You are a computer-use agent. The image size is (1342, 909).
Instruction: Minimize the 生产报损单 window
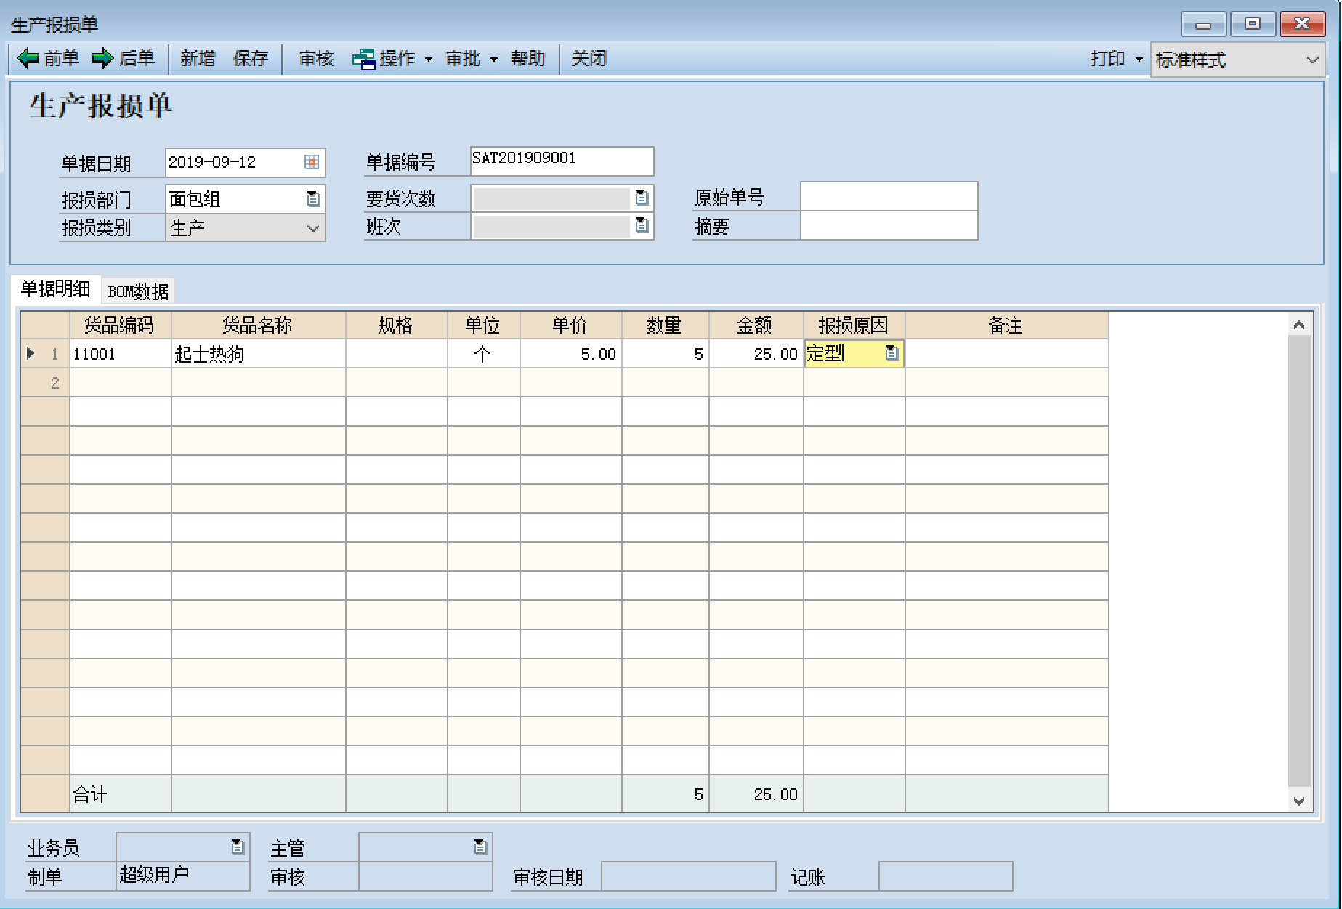[1203, 24]
